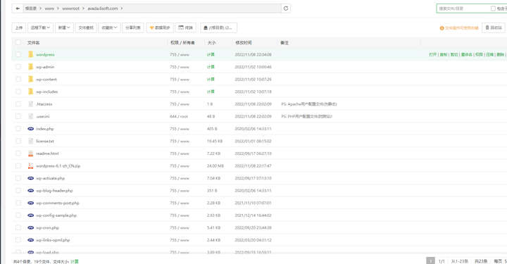Check the wp-admin row checkbox
The image size is (507, 264).
coord(18,67)
